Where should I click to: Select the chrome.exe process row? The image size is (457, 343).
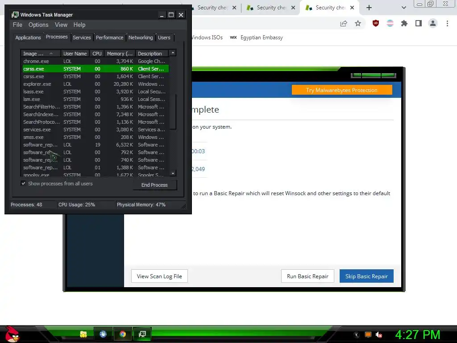pos(96,61)
